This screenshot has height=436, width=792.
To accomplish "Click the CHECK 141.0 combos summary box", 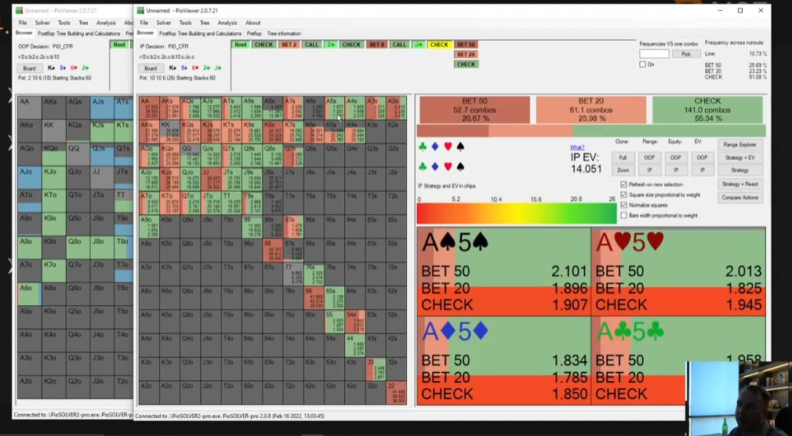I will coord(707,110).
